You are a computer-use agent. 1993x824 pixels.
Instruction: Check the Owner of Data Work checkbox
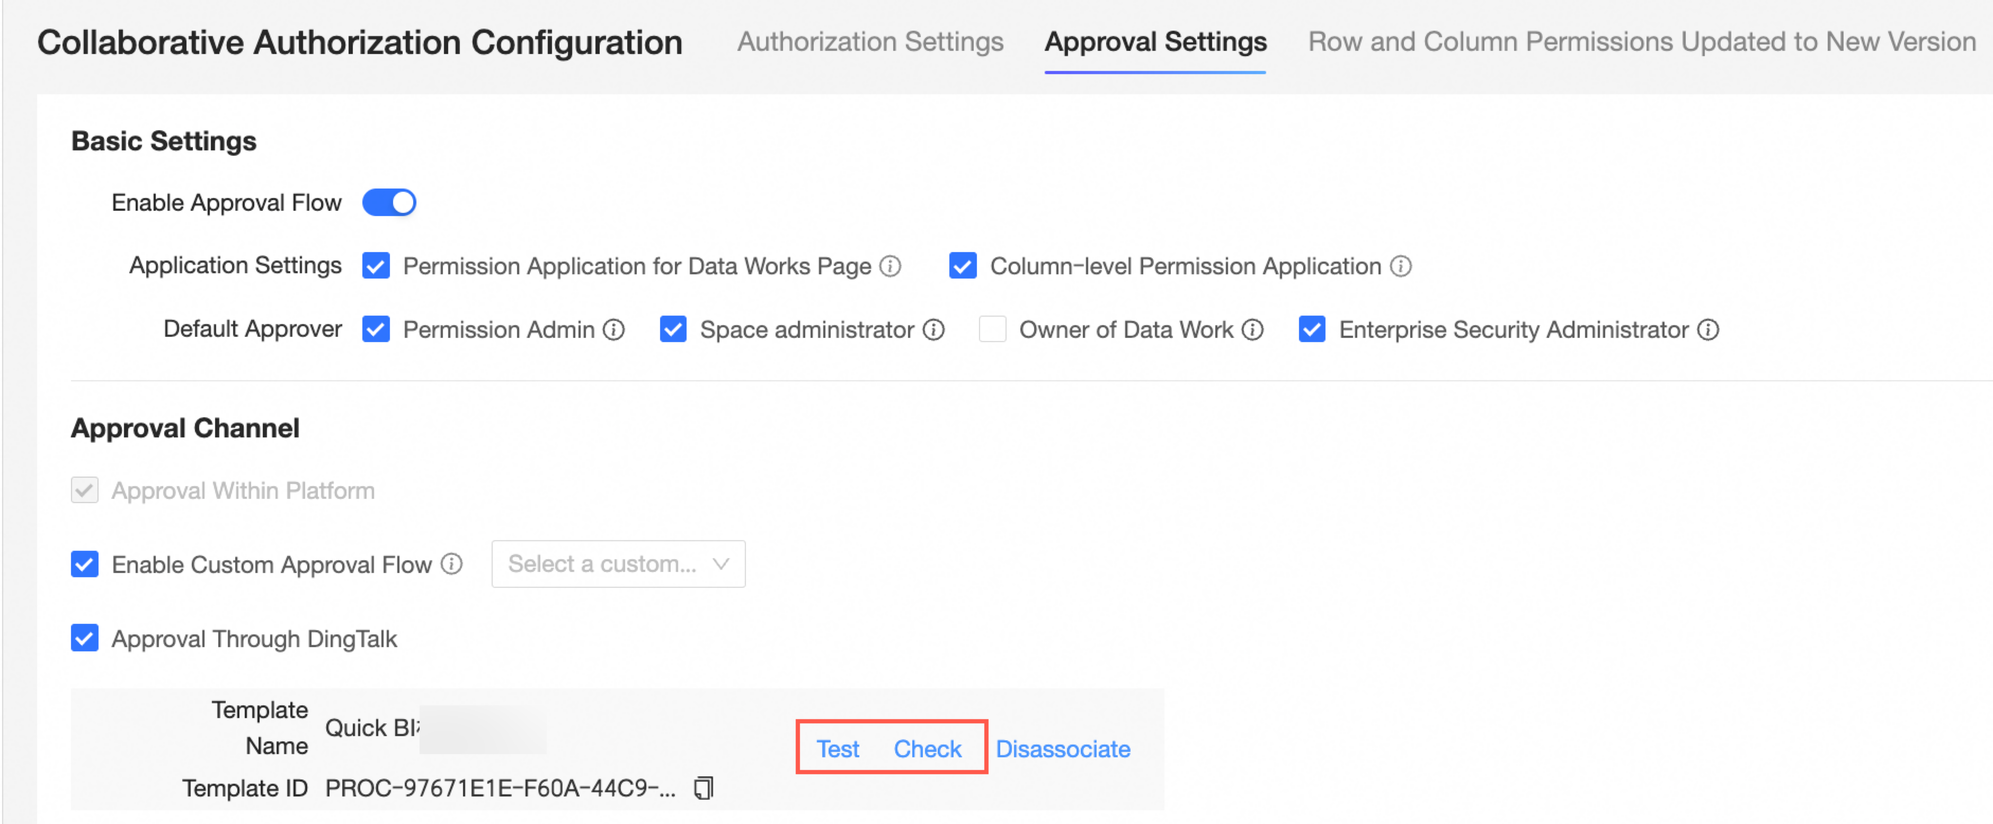[x=992, y=329]
